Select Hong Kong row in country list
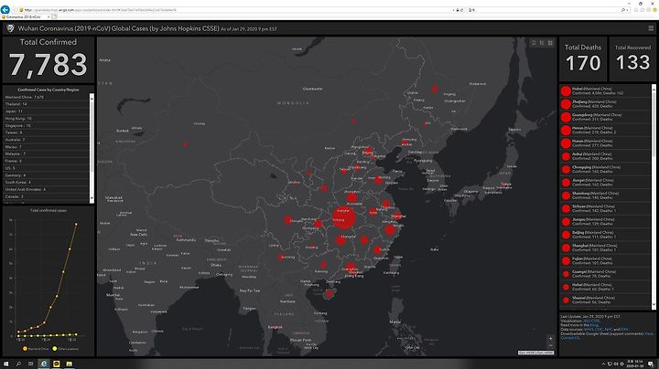 47,118
